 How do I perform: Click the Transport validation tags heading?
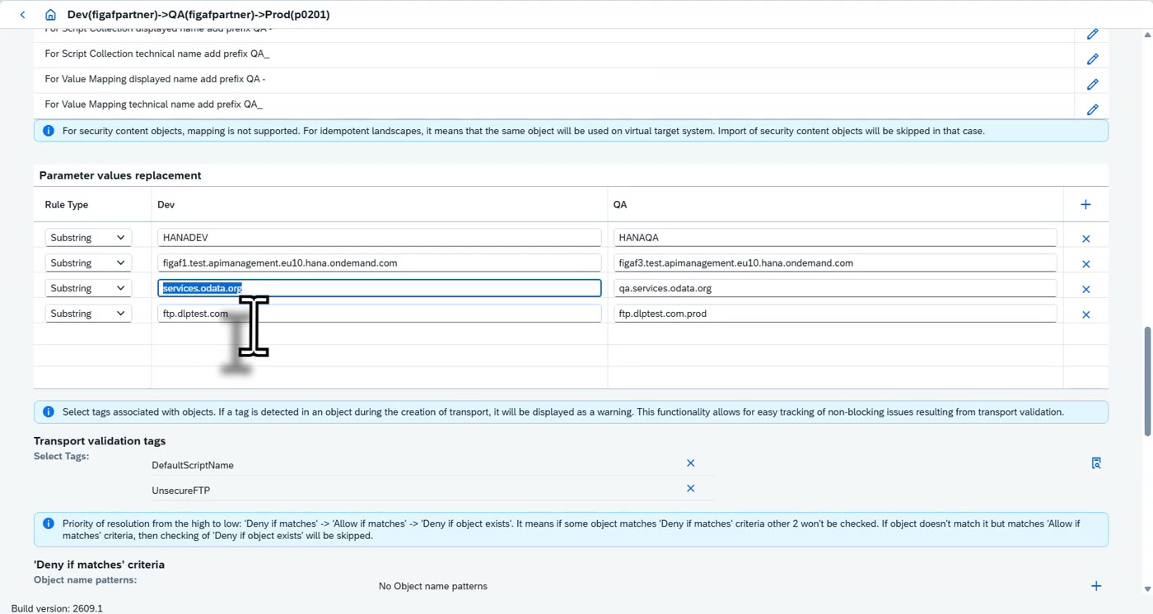pos(100,441)
